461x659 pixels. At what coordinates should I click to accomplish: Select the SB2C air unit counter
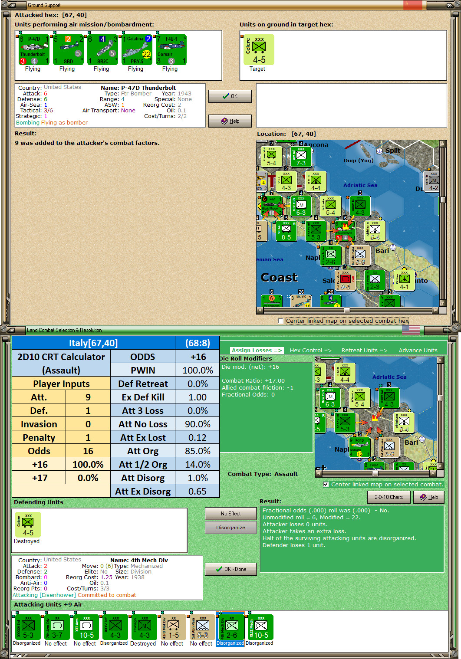[102, 50]
